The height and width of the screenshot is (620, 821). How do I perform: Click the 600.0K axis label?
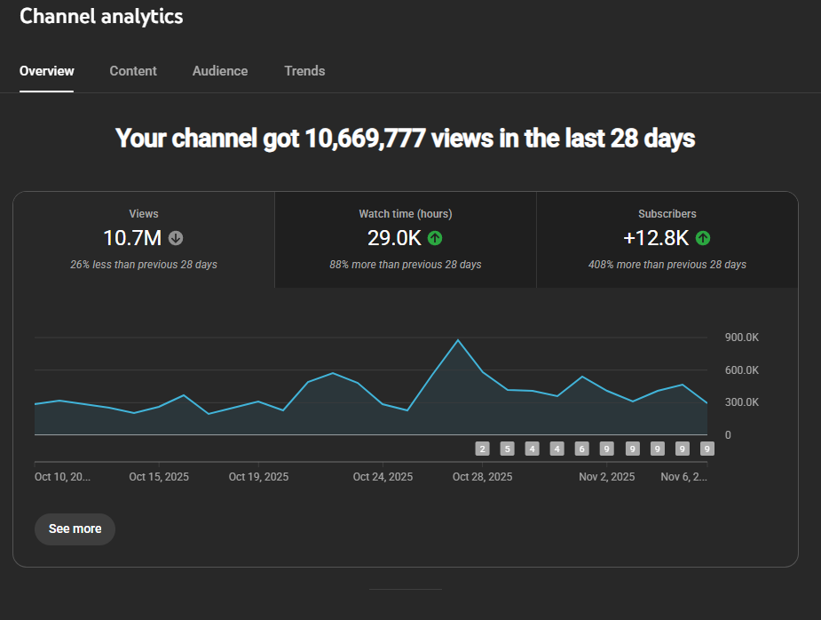(741, 370)
